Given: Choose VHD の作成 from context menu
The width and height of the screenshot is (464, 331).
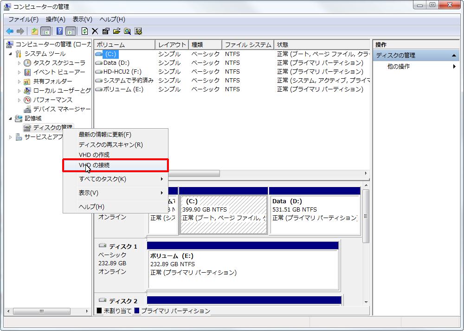Looking at the screenshot, I should point(94,155).
